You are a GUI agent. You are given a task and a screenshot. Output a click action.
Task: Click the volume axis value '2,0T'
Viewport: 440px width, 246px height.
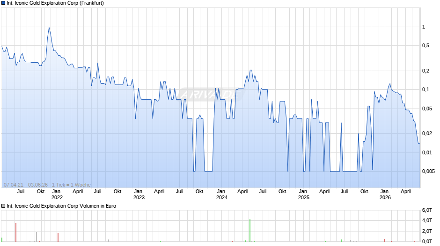[427, 231]
